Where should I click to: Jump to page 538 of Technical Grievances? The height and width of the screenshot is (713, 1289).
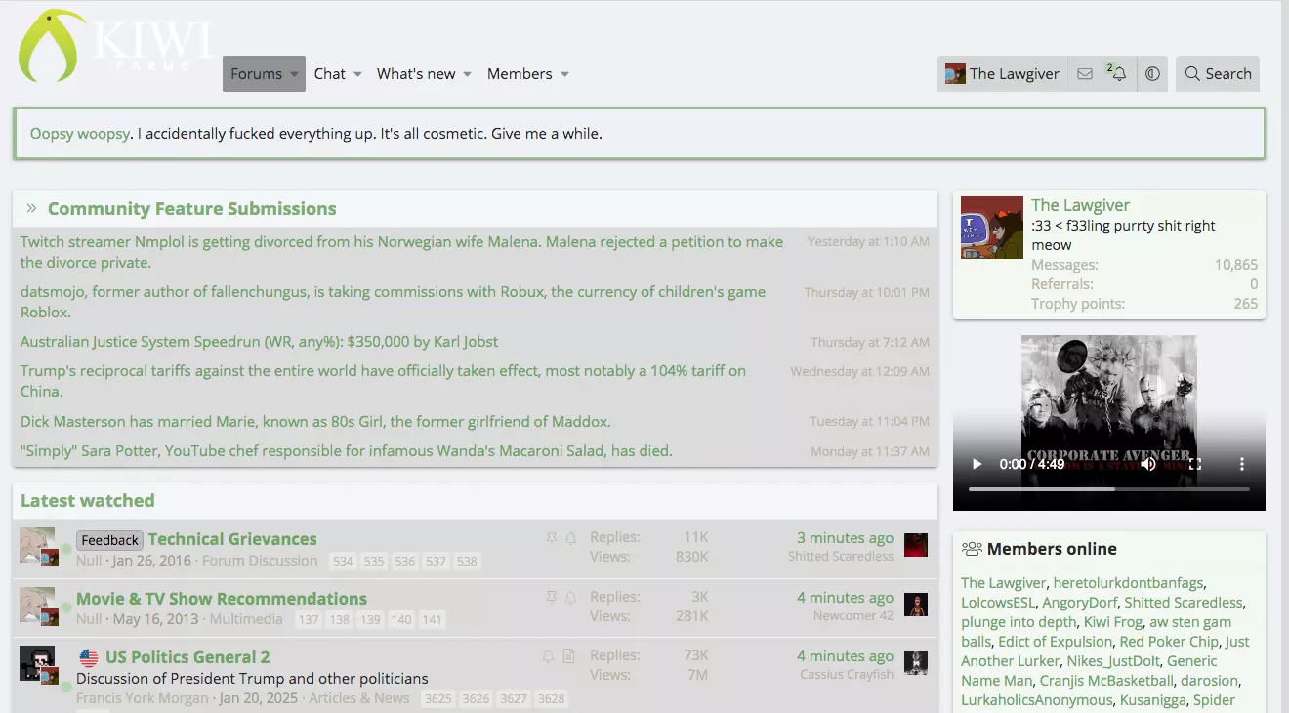pos(467,562)
